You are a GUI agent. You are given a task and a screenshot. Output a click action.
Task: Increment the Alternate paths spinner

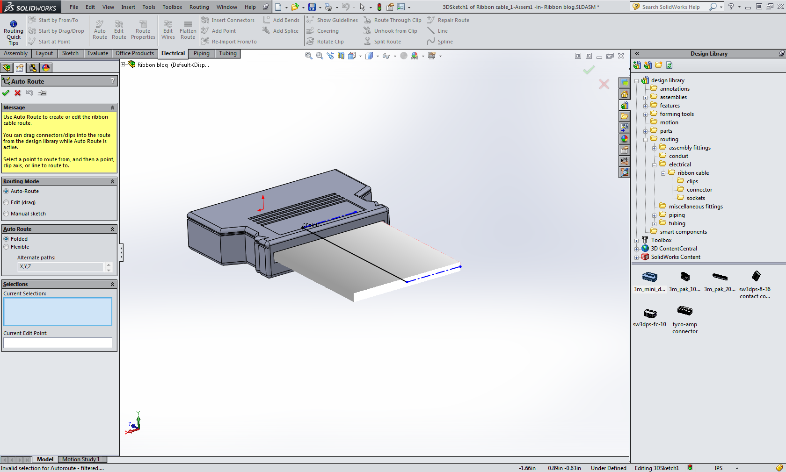click(x=109, y=265)
